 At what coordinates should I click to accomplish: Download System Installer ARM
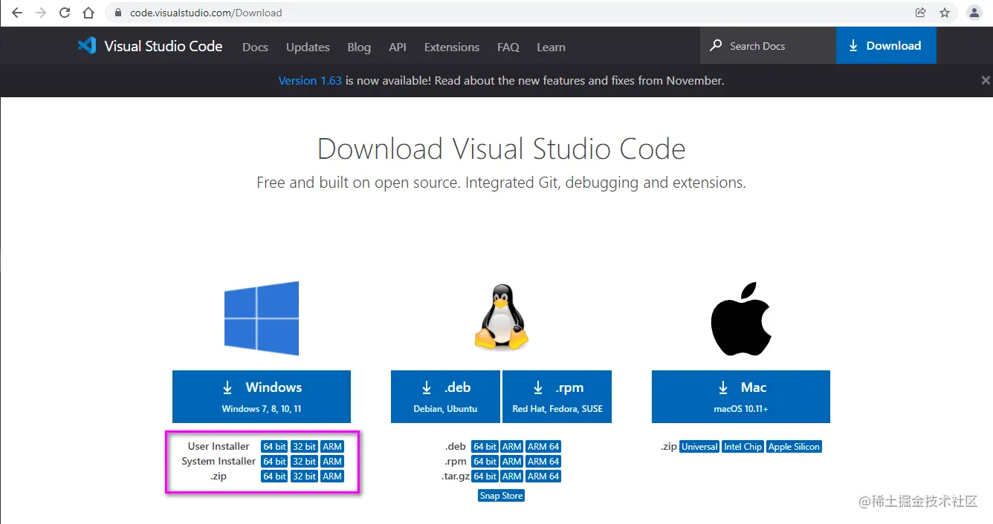click(332, 462)
